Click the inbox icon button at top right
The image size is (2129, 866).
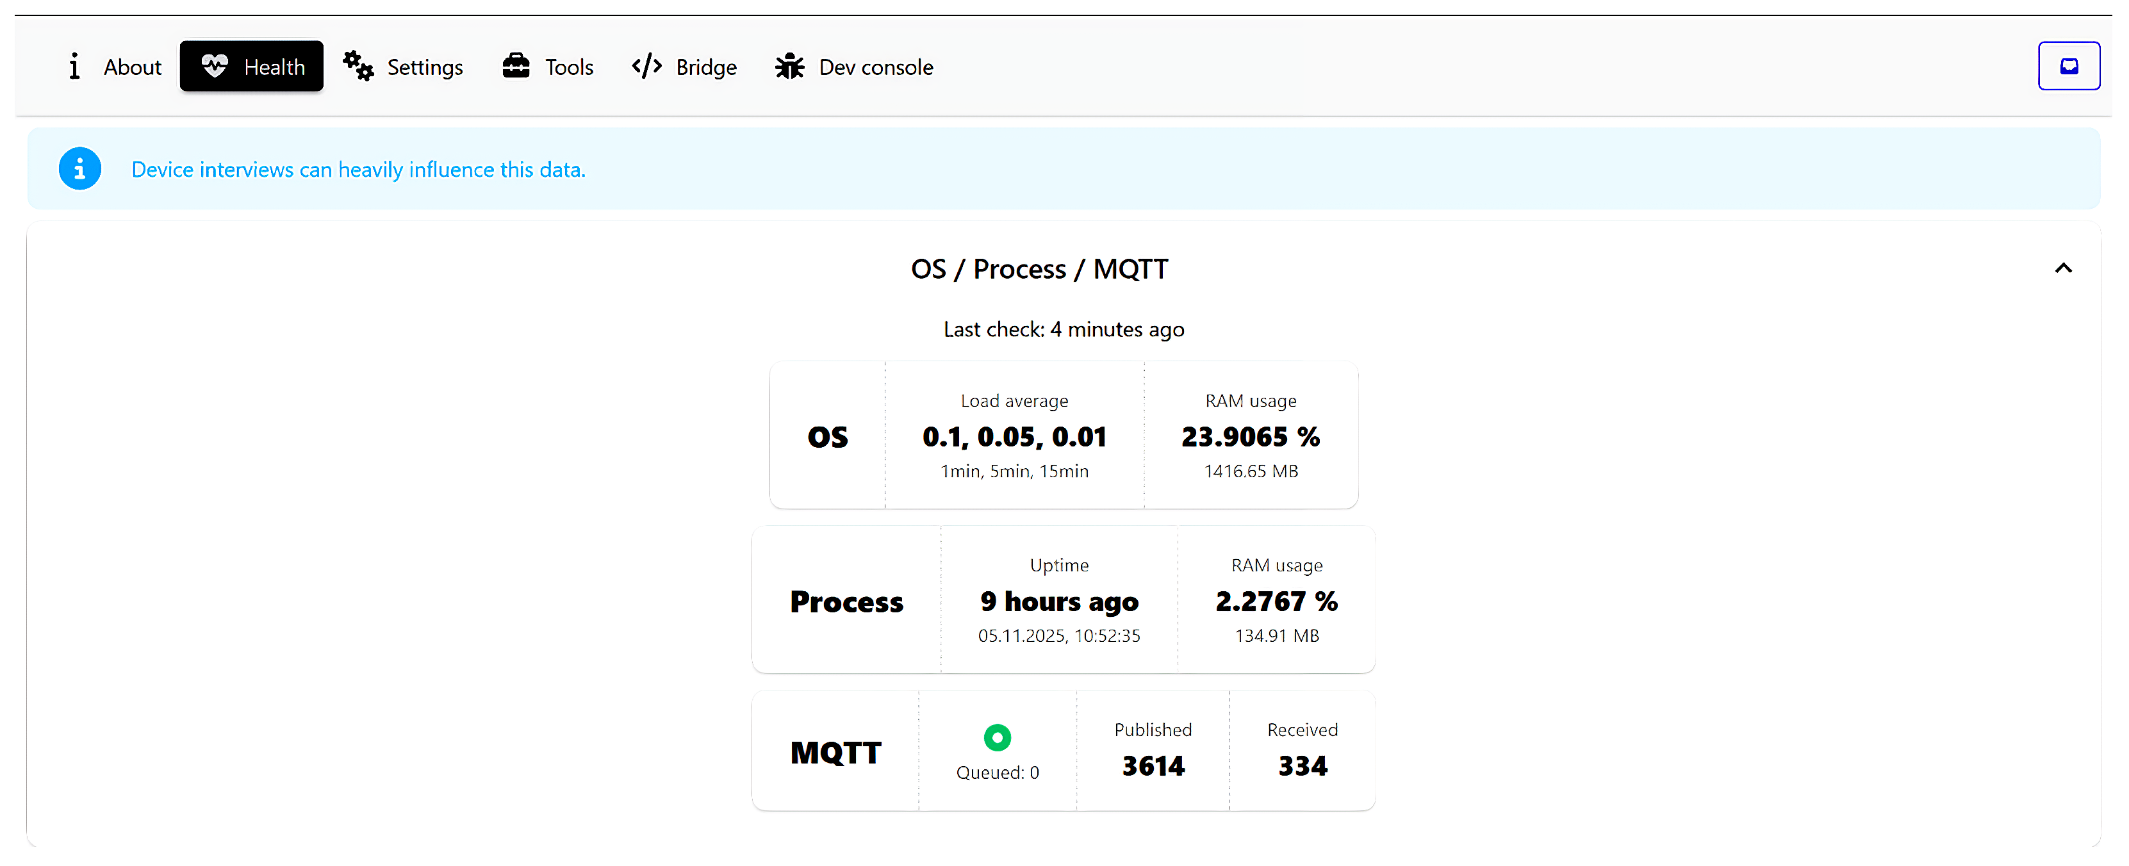point(2068,66)
